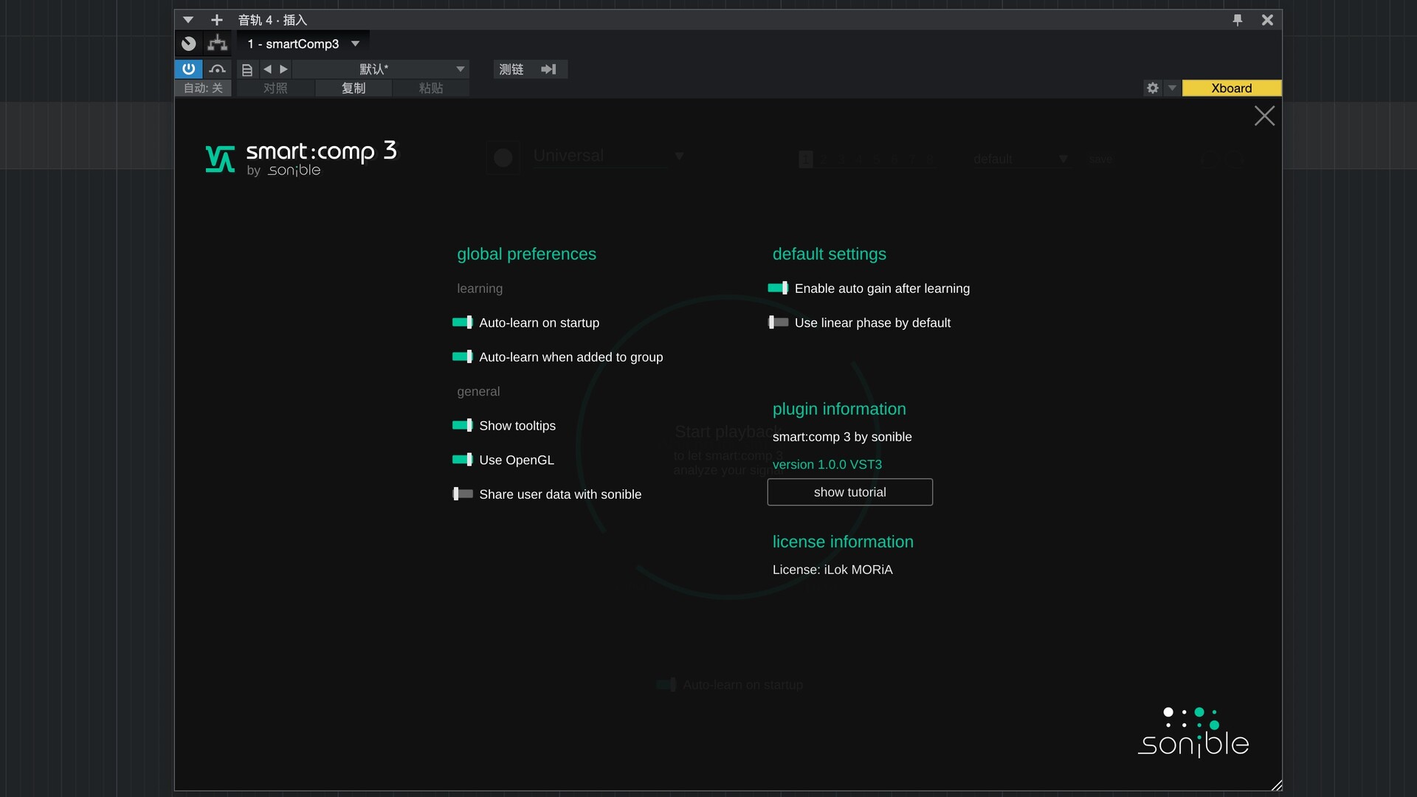This screenshot has height=797, width=1417.
Task: Click the next preset arrow
Action: point(283,69)
